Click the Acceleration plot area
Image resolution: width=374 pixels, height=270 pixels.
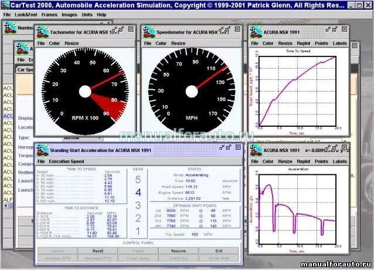[x=298, y=210]
